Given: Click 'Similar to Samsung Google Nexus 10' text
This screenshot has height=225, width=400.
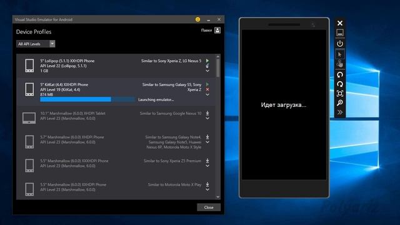Looking at the screenshot, I should tap(171, 113).
